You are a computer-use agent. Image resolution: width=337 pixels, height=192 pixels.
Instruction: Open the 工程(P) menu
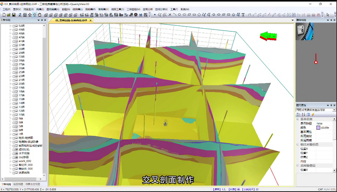6,9
